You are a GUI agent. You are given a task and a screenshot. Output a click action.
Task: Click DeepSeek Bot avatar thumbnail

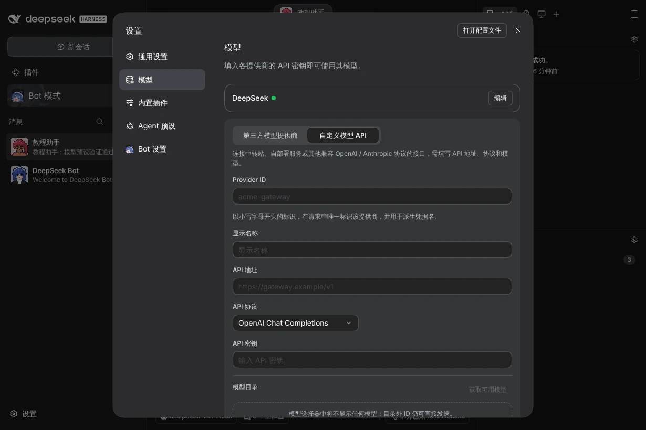coord(19,175)
